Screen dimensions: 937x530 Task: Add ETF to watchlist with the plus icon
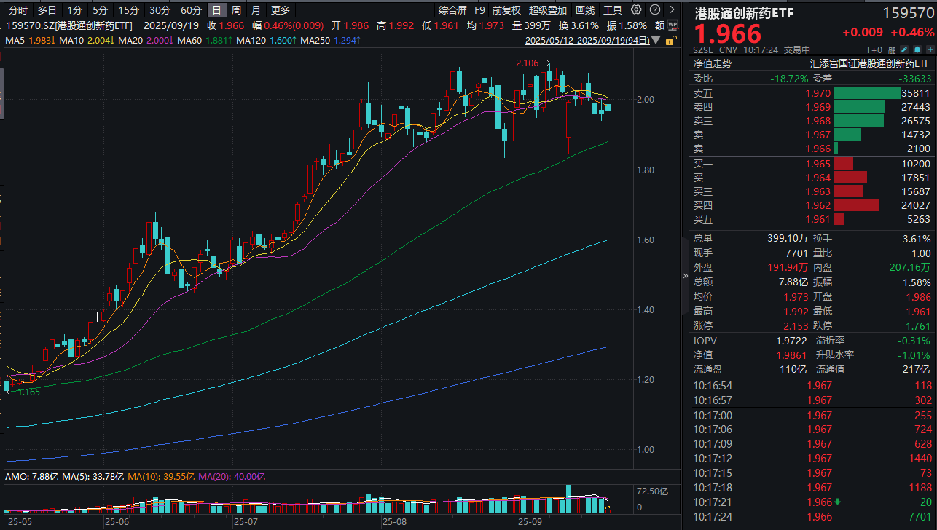coord(930,49)
